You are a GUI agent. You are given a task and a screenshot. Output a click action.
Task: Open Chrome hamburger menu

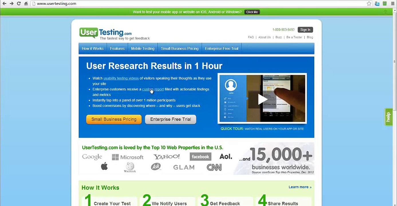point(392,4)
